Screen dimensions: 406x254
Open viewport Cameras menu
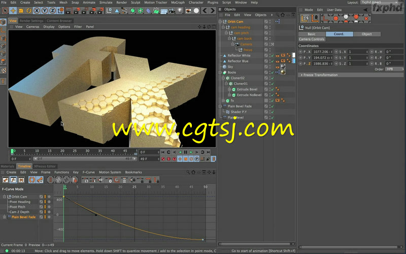pos(32,27)
